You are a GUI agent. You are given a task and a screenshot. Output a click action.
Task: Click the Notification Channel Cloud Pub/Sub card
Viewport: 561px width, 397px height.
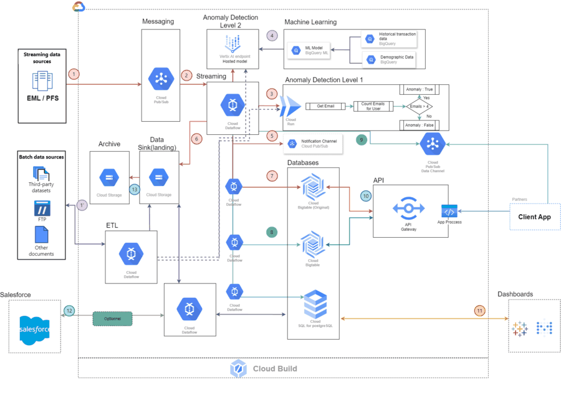click(314, 144)
